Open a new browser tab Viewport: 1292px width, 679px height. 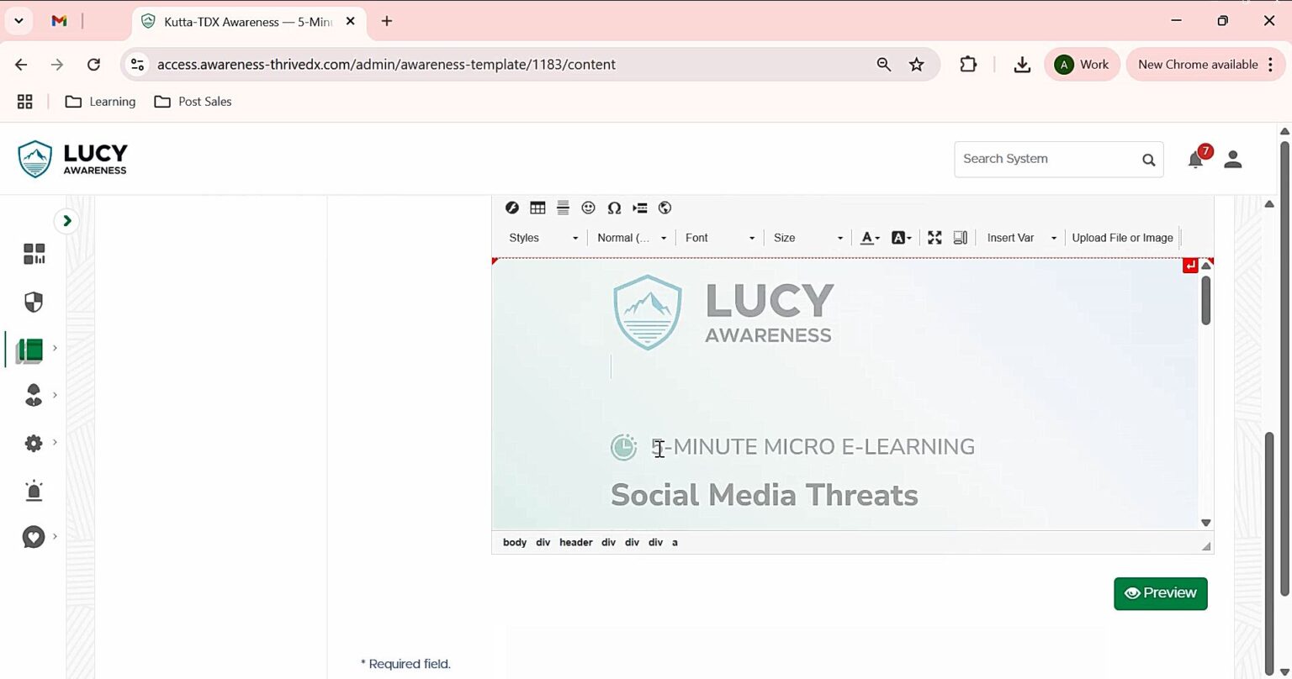pos(387,22)
